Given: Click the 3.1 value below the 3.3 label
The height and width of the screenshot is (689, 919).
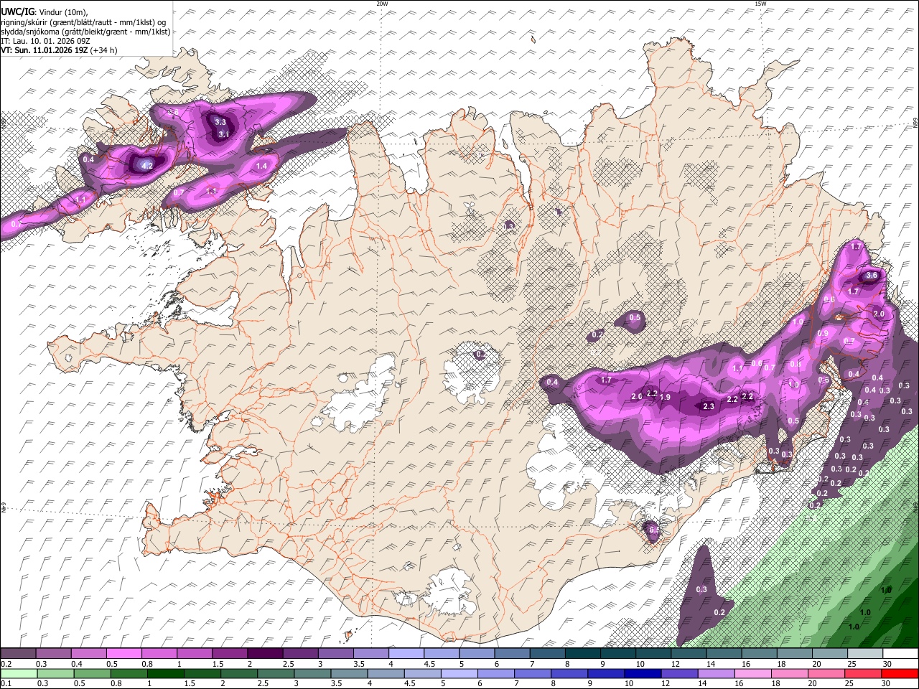Looking at the screenshot, I should [223, 134].
